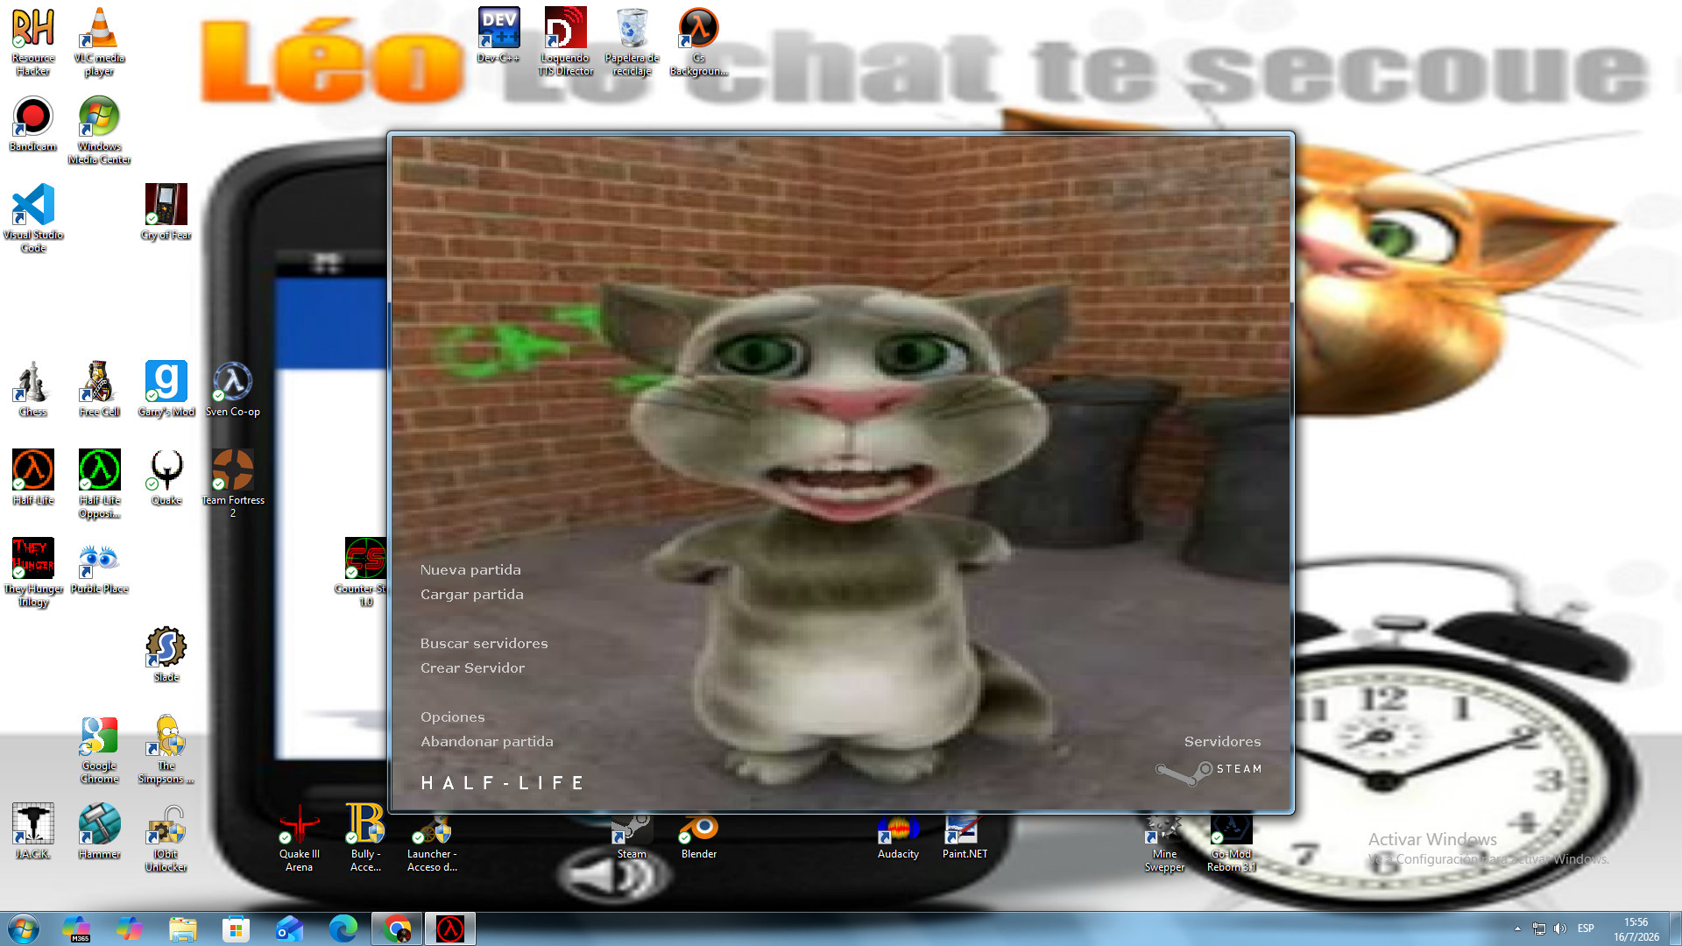
Task: Open Steam desktop icon
Action: point(632,837)
